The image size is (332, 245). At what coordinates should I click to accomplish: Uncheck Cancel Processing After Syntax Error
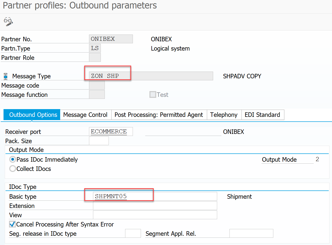(12, 224)
